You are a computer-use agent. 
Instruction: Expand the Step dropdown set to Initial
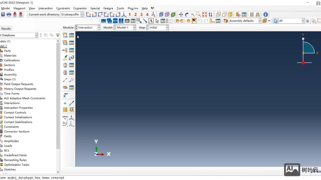click(157, 28)
